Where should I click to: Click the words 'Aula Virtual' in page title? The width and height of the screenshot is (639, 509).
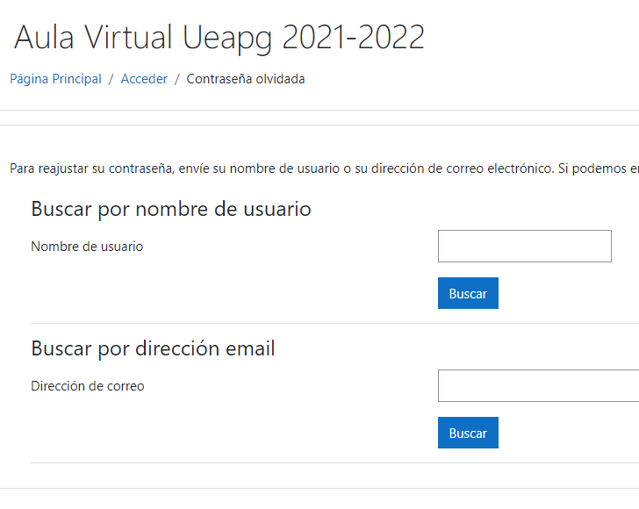point(95,38)
